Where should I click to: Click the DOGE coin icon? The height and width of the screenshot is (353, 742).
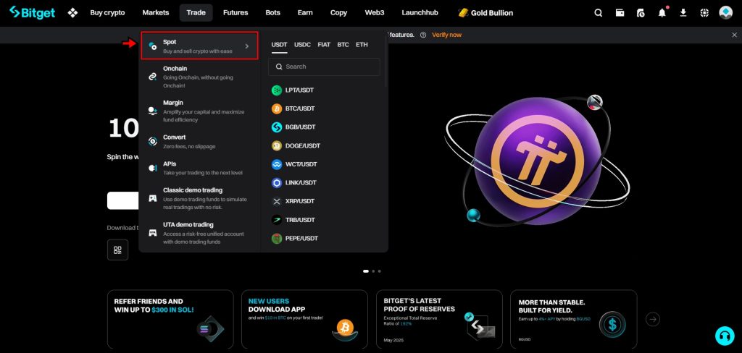coord(277,146)
